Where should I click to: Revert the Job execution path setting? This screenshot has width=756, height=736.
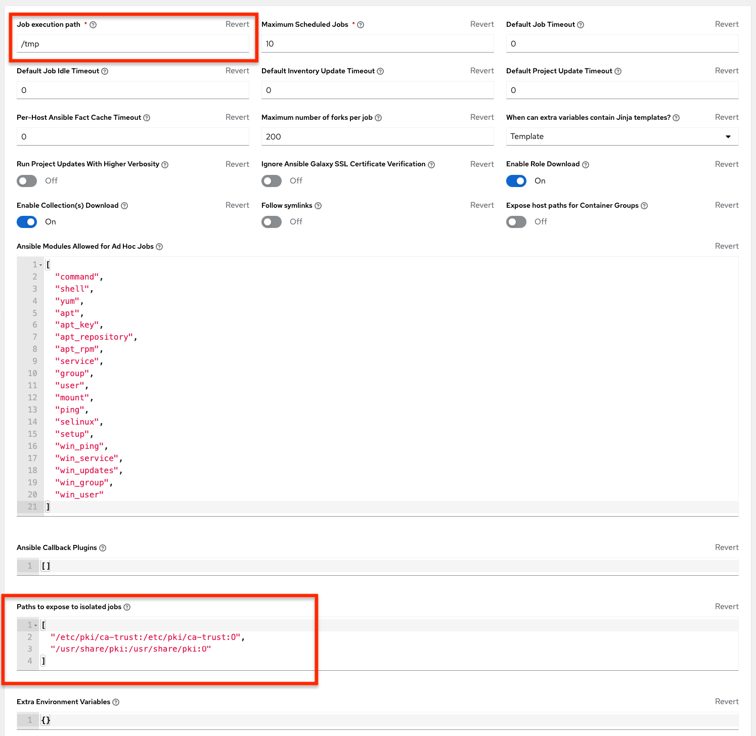237,24
